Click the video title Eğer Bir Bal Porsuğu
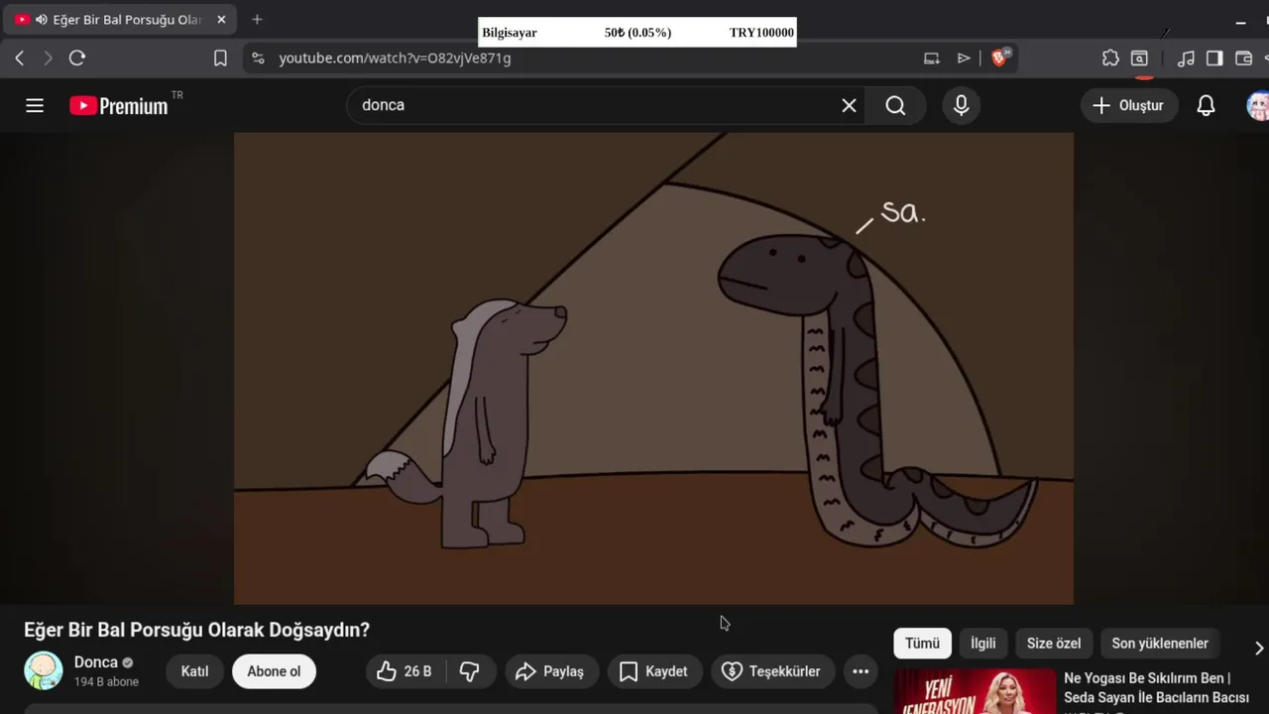 tap(196, 630)
